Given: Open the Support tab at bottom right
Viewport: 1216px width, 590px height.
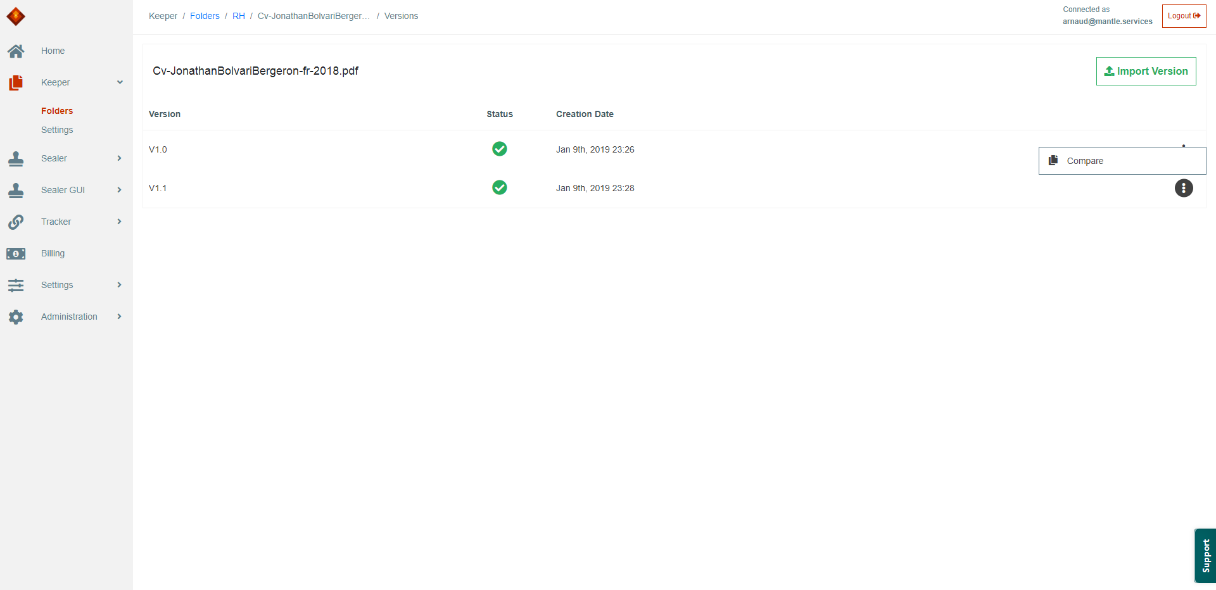Looking at the screenshot, I should [1205, 556].
